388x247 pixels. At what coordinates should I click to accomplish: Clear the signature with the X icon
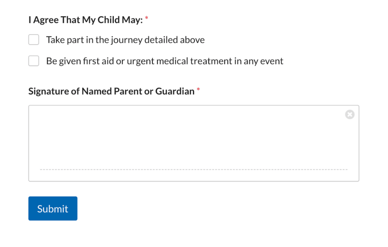coord(350,114)
